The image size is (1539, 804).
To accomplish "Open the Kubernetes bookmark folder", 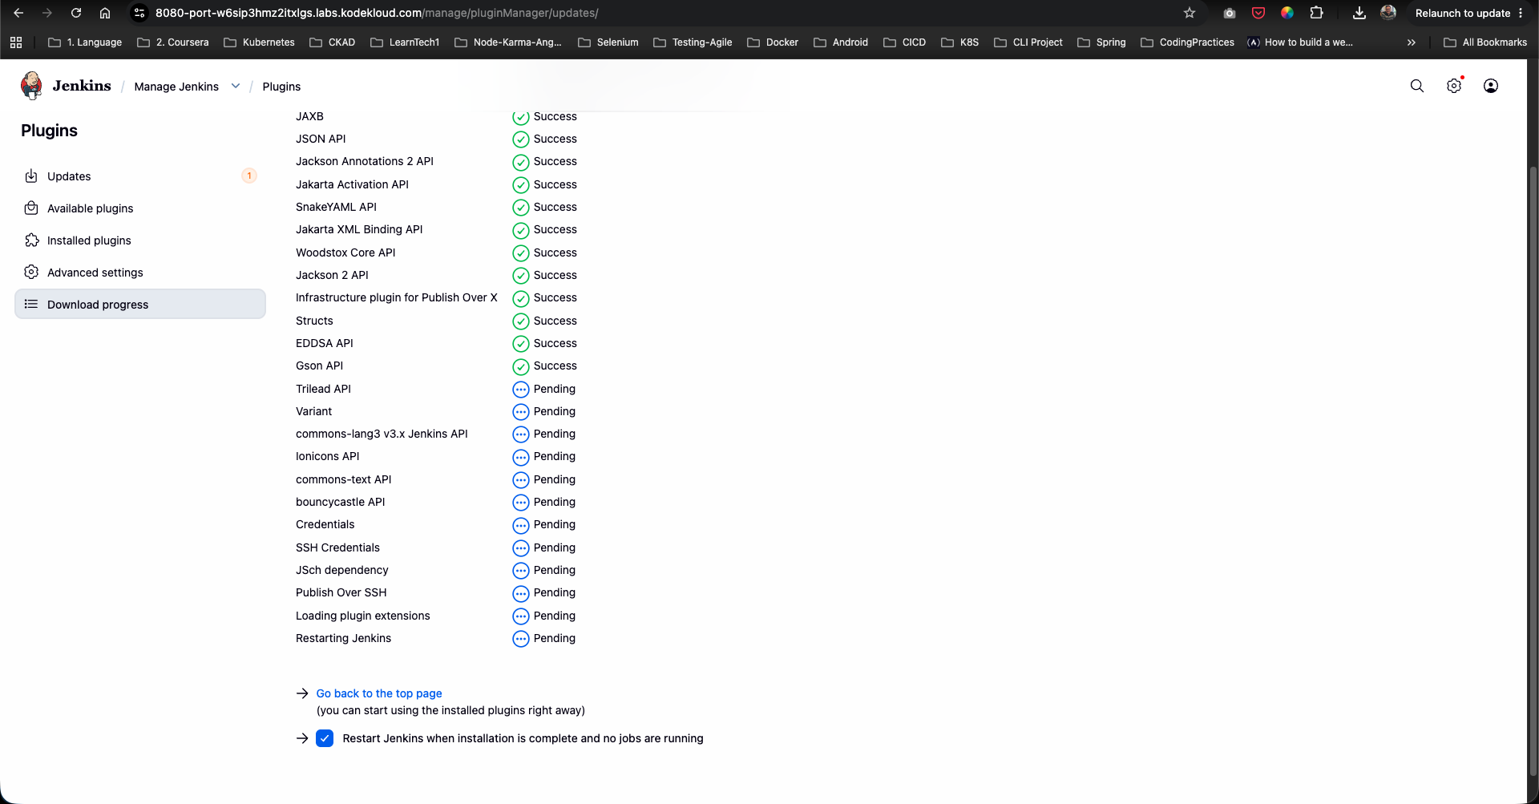I will [x=259, y=42].
